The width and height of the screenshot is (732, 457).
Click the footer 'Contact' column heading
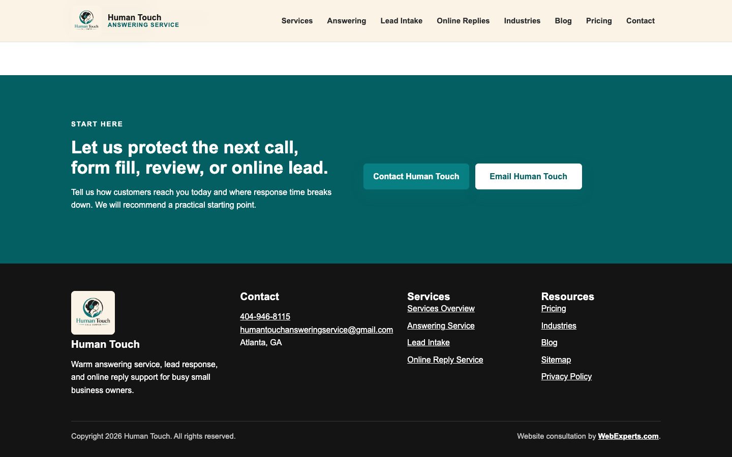tap(260, 297)
